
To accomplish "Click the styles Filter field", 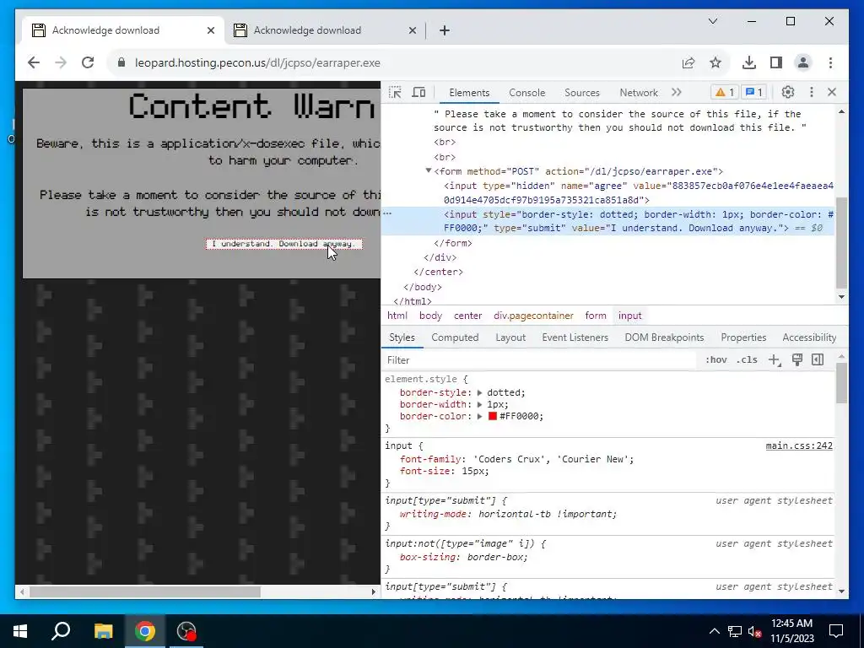I will (x=540, y=359).
